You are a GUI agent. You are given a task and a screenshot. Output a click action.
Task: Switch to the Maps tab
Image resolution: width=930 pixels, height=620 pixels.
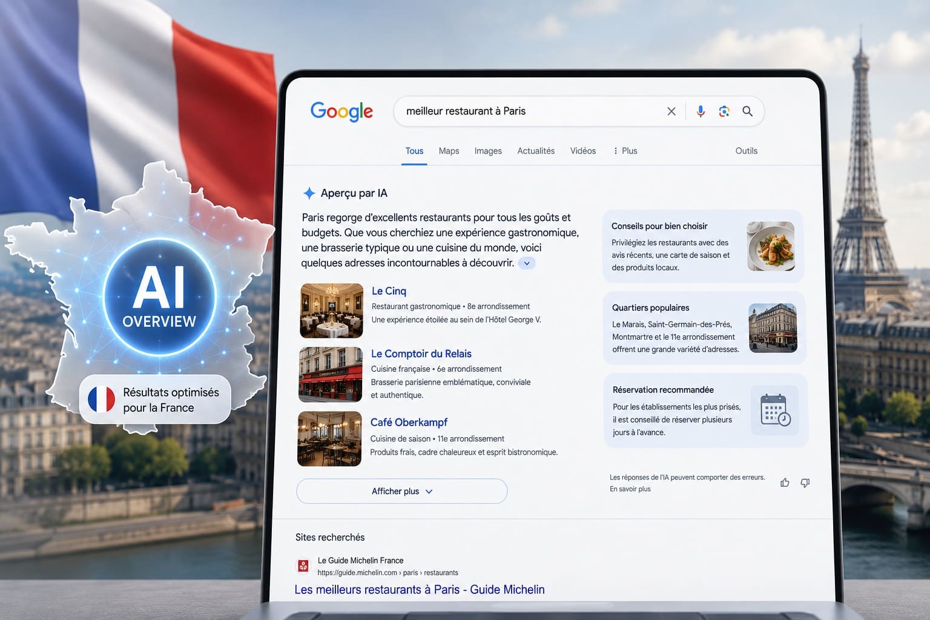tap(449, 151)
